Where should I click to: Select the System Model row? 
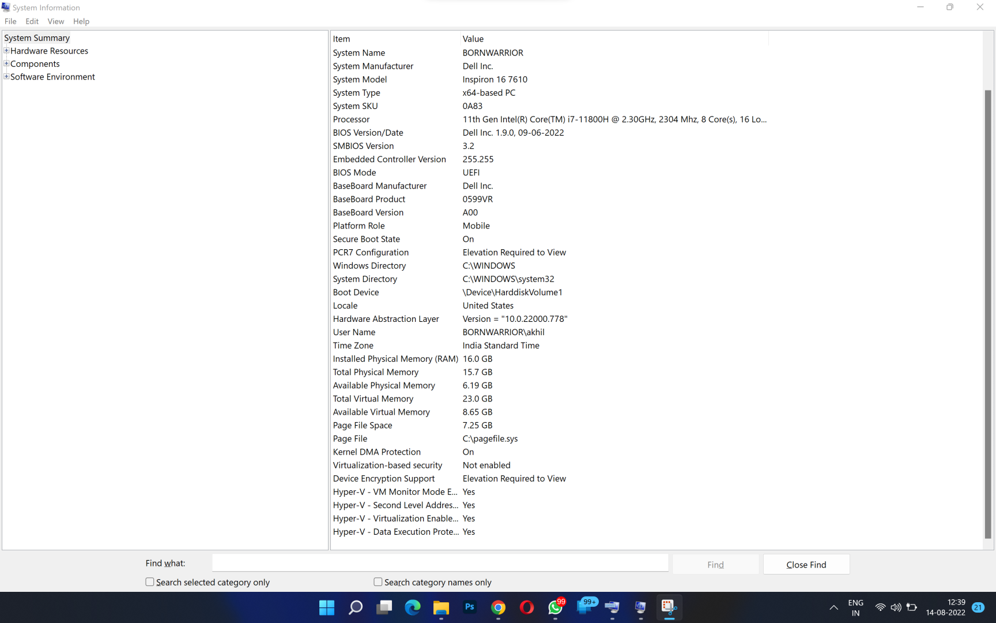click(x=549, y=80)
